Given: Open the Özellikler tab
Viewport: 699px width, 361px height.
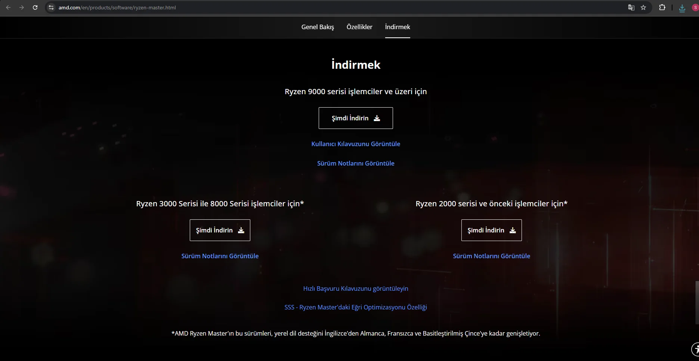Looking at the screenshot, I should 359,27.
